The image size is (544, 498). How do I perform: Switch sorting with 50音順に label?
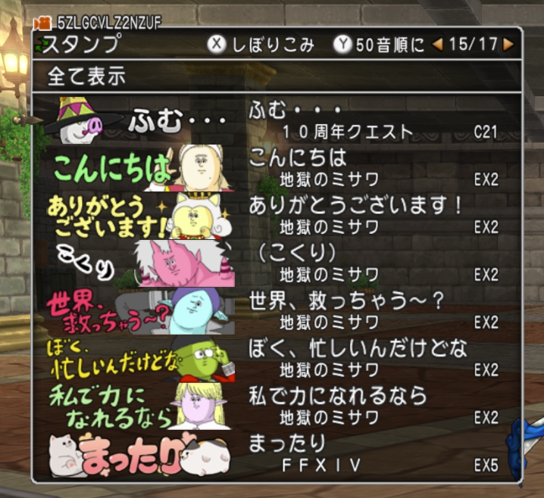(x=390, y=45)
